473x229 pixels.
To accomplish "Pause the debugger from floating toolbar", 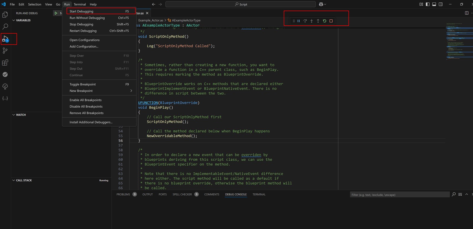I will (299, 21).
